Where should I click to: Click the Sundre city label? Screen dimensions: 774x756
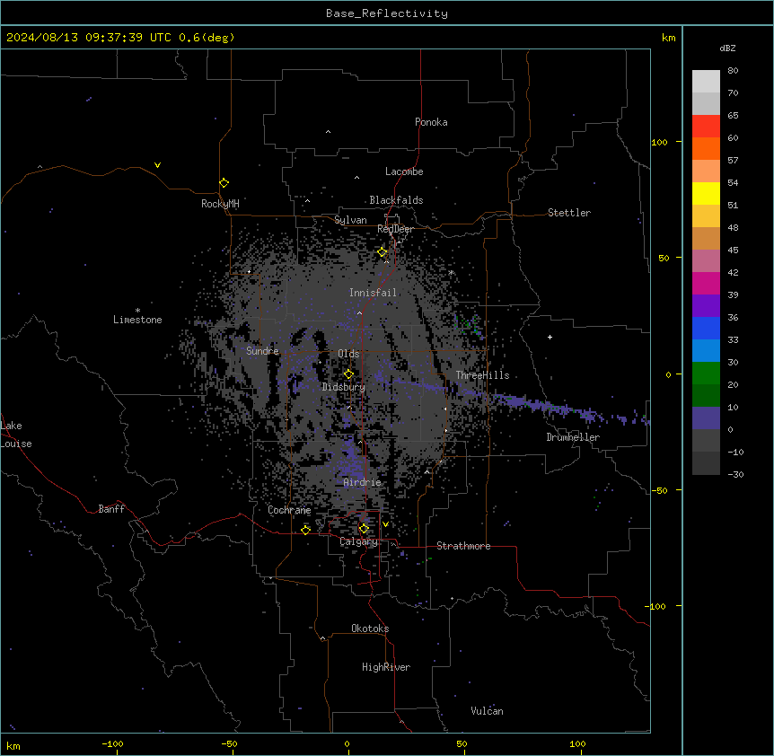click(262, 351)
